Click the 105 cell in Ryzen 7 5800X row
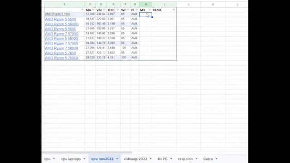 [x=126, y=48]
